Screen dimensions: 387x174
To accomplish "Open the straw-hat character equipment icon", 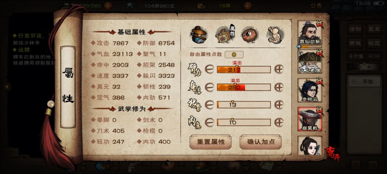I will 199,35.
